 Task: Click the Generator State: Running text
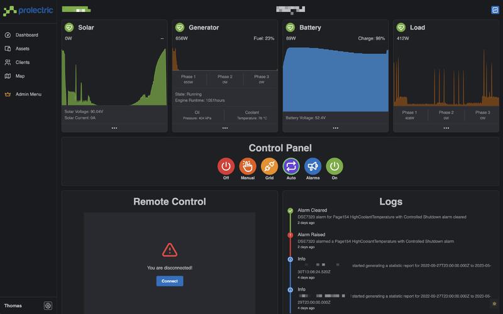click(x=188, y=94)
